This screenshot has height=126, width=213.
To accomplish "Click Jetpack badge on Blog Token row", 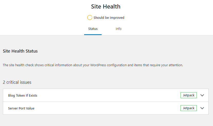I will pyautogui.click(x=189, y=95).
